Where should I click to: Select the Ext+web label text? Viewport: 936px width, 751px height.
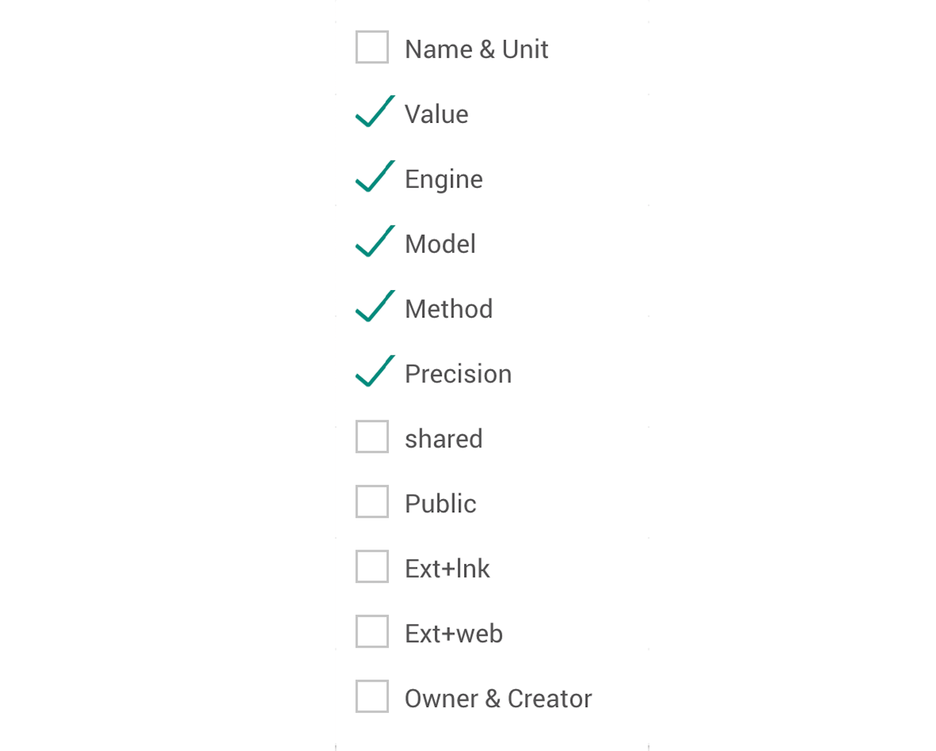click(453, 633)
